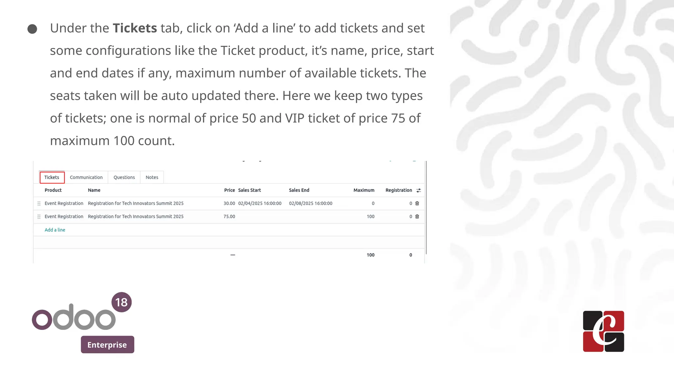Click the Odoo logo
The image size is (674, 379).
[74, 317]
